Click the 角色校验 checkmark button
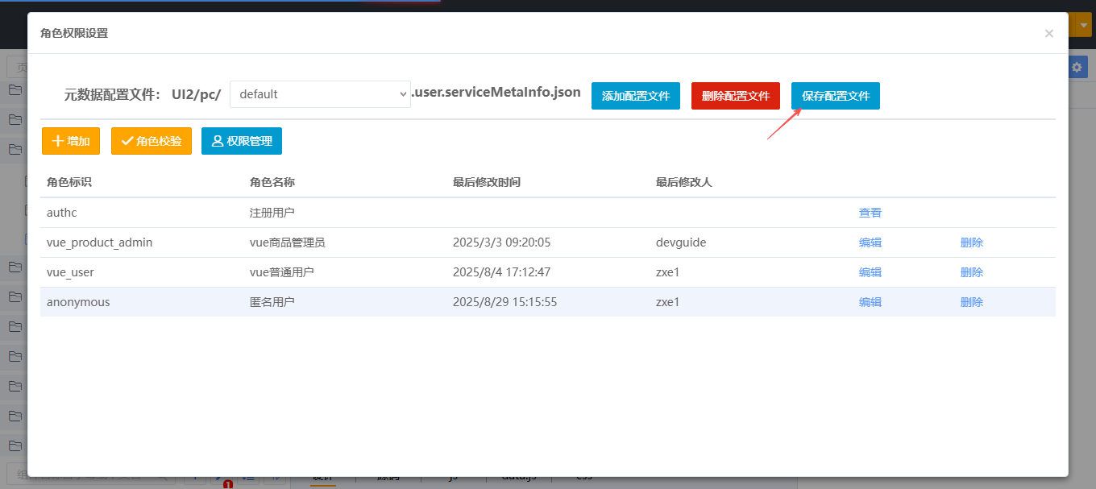1096x489 pixels. pos(151,141)
